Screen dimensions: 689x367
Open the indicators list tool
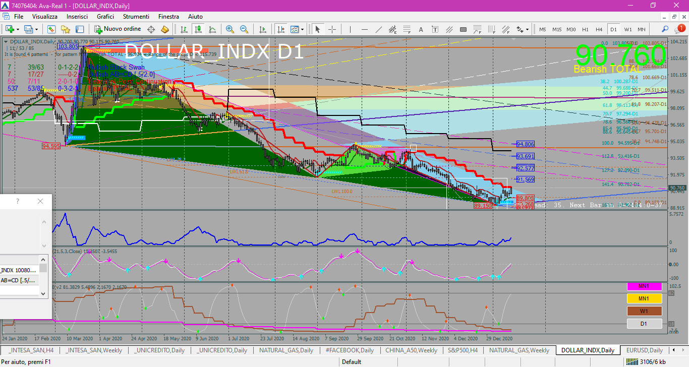click(x=294, y=29)
